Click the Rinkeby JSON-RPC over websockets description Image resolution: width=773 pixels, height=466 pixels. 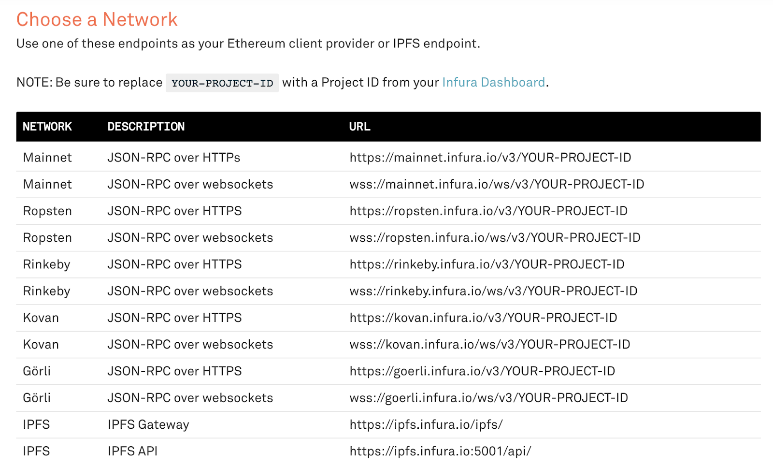click(190, 291)
